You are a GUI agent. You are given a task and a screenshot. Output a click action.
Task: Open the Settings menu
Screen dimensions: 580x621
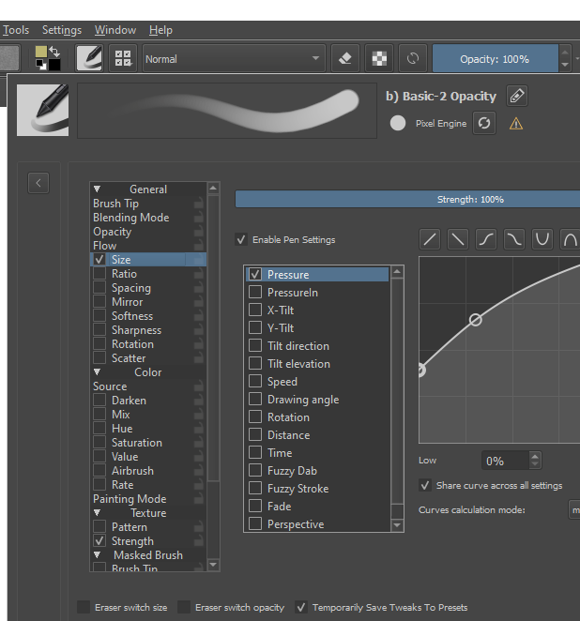pyautogui.click(x=62, y=30)
